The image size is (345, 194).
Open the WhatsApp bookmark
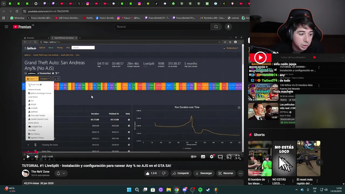coord(17,18)
